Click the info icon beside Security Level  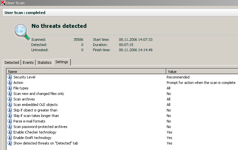[x=10, y=77]
